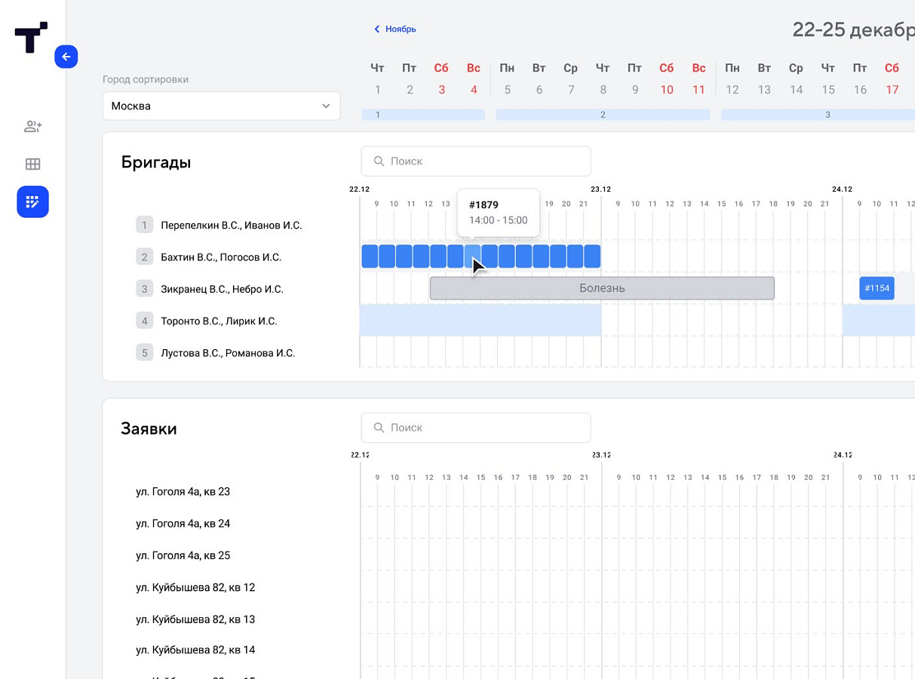This screenshot has width=915, height=679.
Task: Select the active schedule edit sidebar icon
Action: pyautogui.click(x=32, y=202)
